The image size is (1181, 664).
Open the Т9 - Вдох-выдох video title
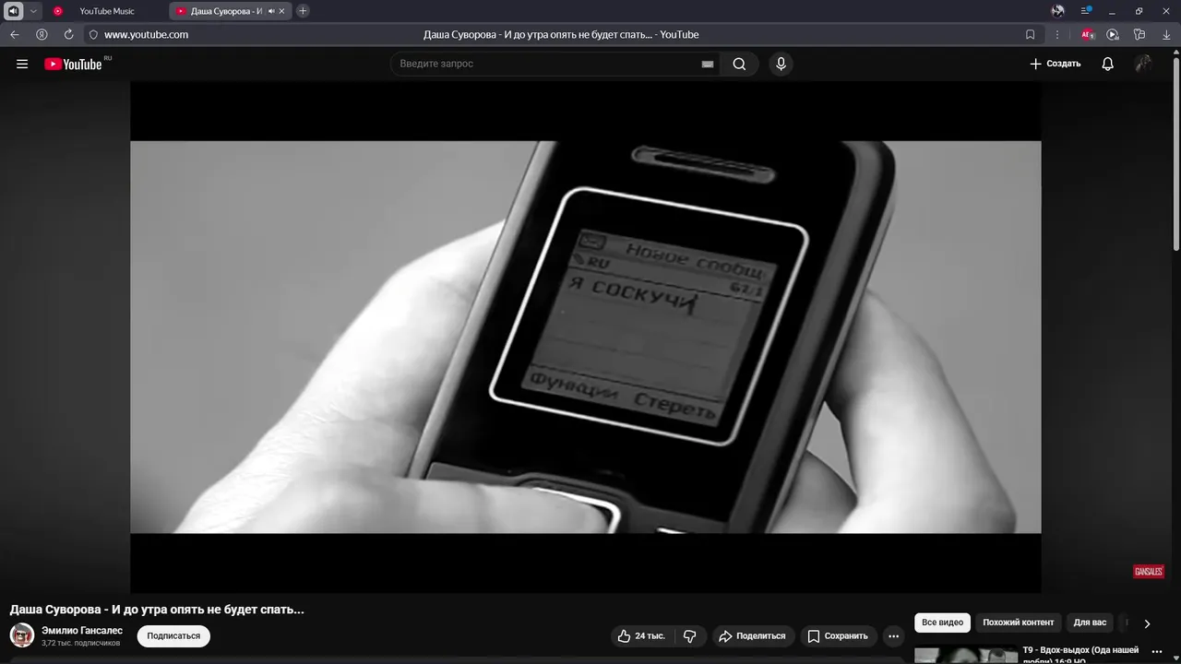click(1080, 654)
